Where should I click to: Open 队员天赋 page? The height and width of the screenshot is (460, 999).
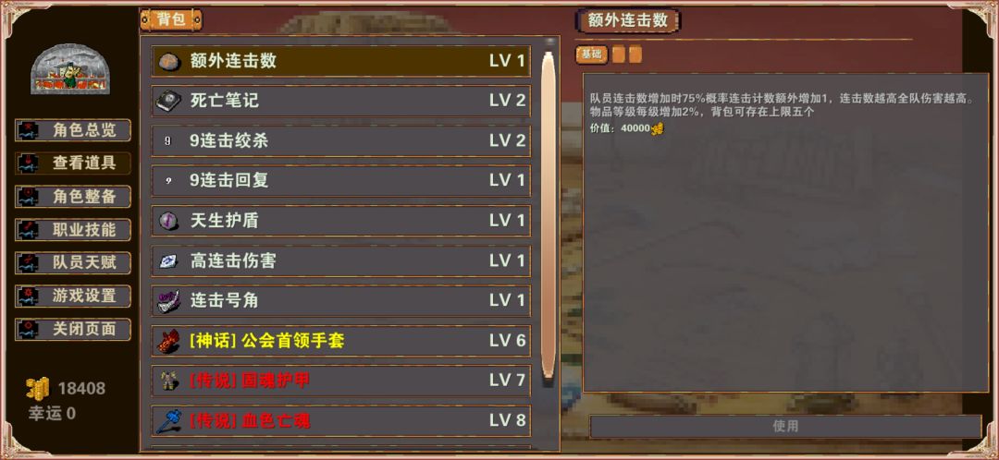click(73, 262)
